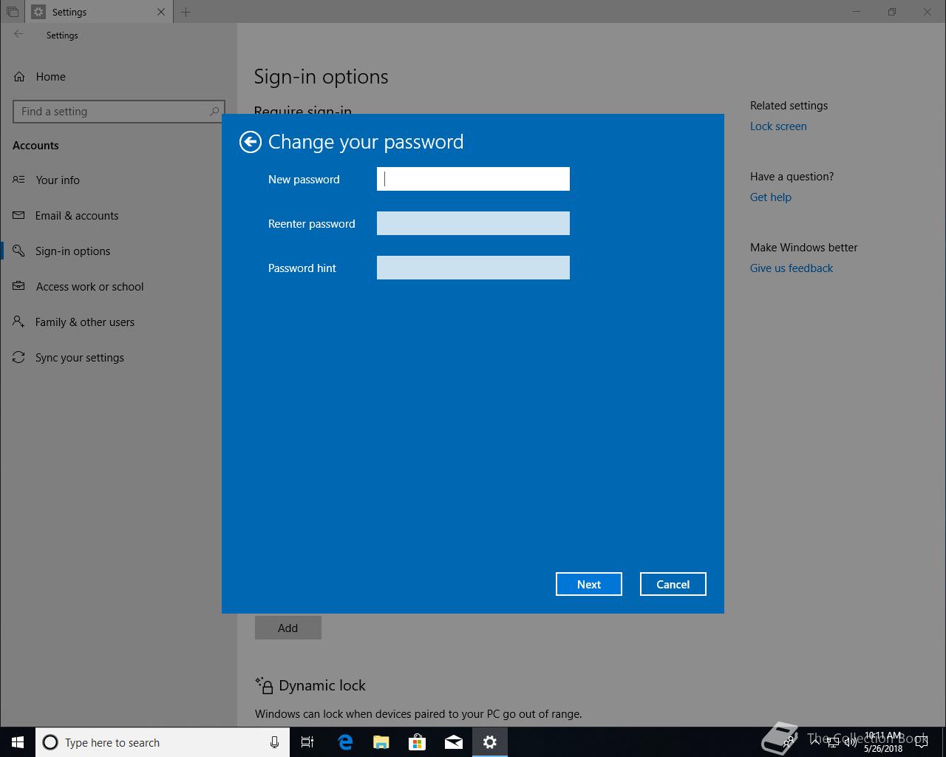
Task: Click the Settings back arrow in title area
Action: tap(18, 35)
